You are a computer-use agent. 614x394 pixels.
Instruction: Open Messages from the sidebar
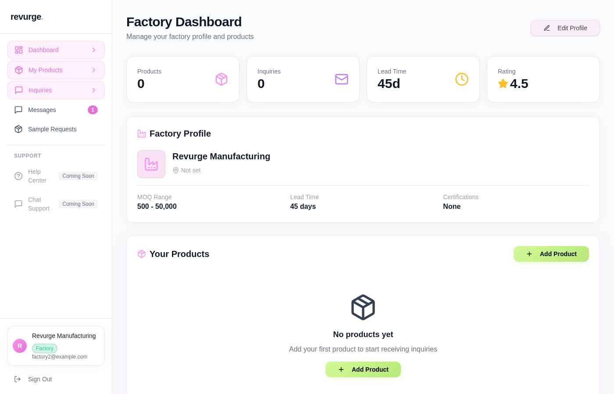[x=56, y=110]
